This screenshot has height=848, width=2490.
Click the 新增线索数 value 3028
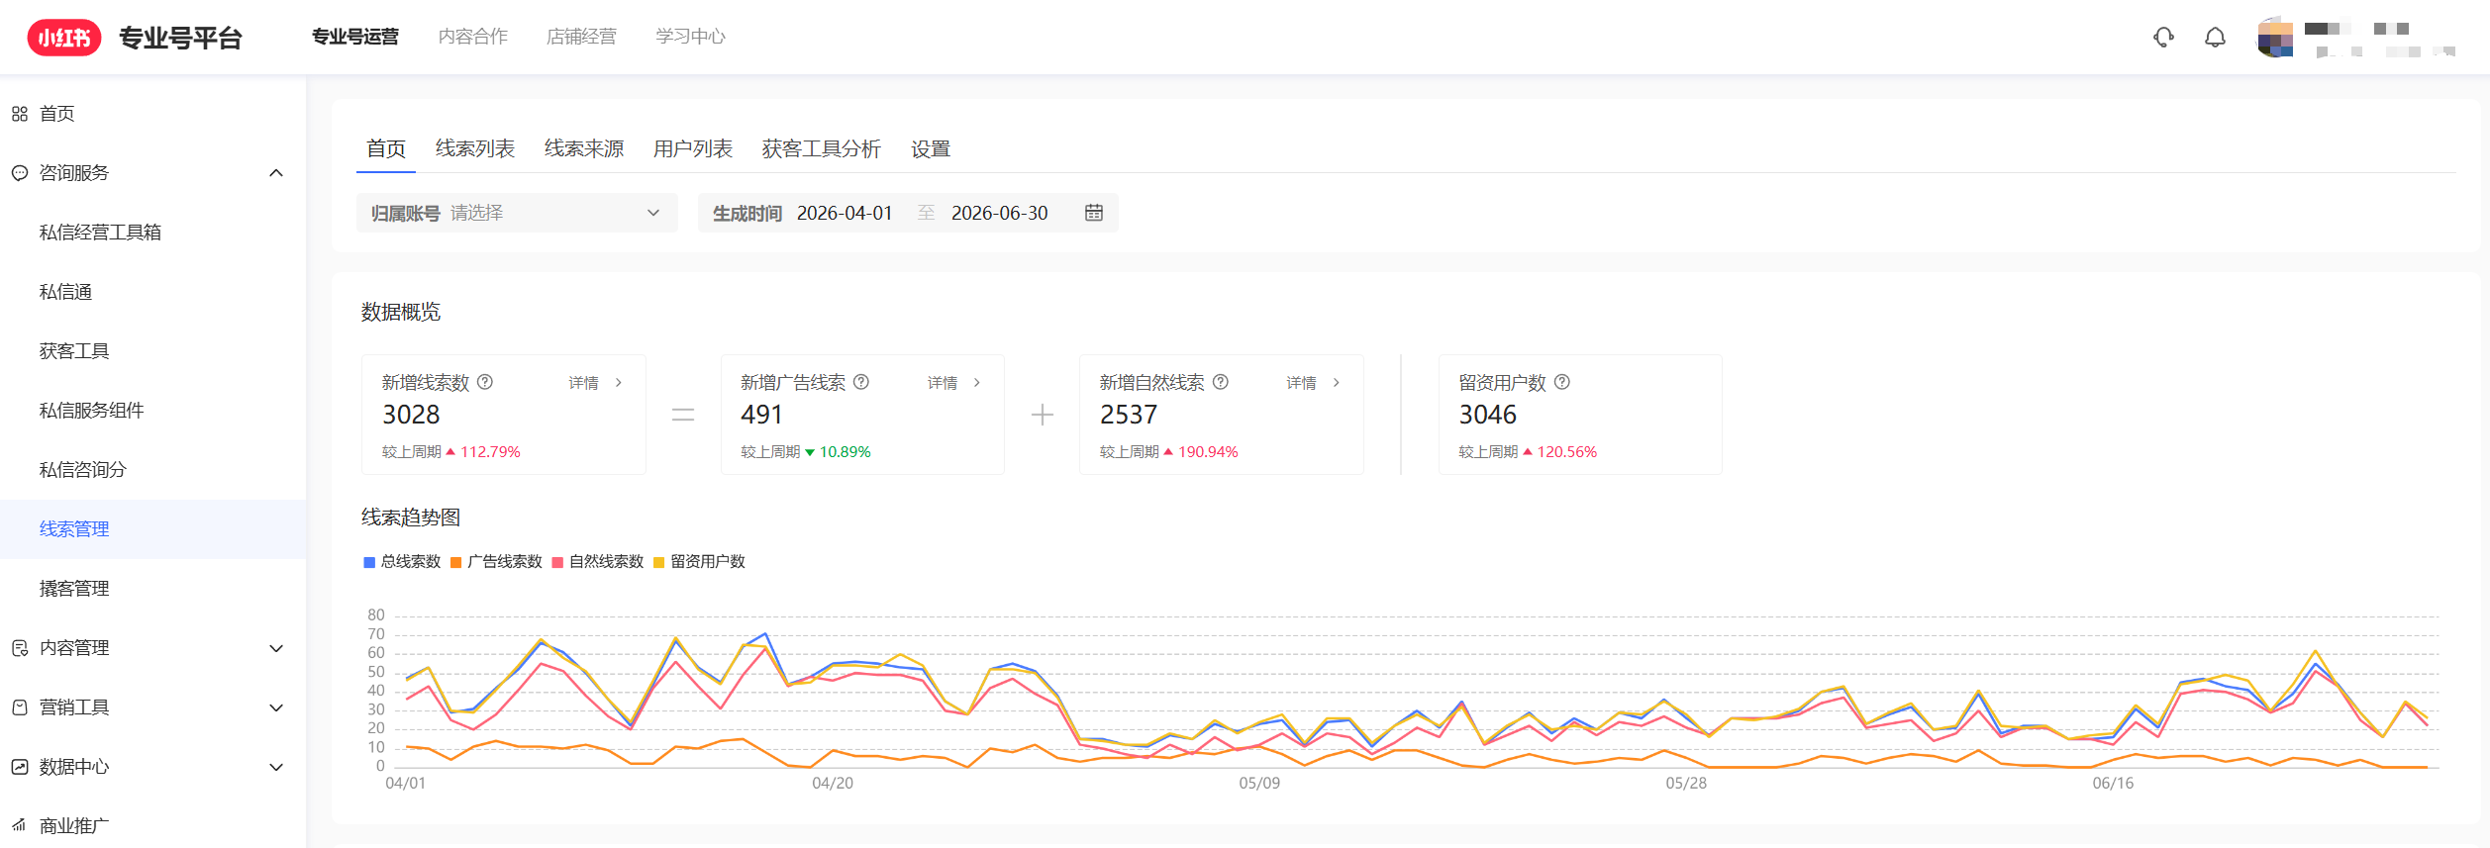pyautogui.click(x=411, y=415)
